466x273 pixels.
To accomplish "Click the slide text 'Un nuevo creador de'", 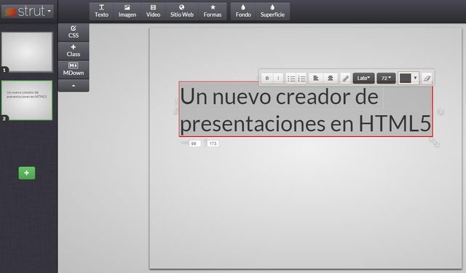I will [279, 97].
